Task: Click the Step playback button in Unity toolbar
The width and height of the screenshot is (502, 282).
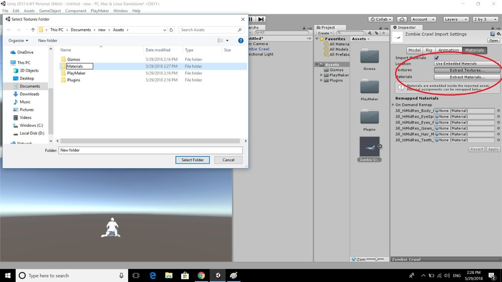Action: coord(261,19)
